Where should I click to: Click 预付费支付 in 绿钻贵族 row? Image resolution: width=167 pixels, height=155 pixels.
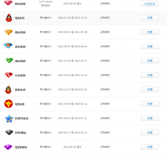point(46,61)
